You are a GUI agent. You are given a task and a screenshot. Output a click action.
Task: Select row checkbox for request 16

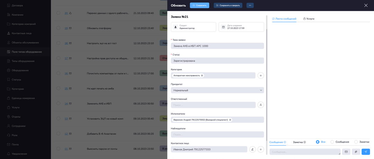(x=59, y=73)
